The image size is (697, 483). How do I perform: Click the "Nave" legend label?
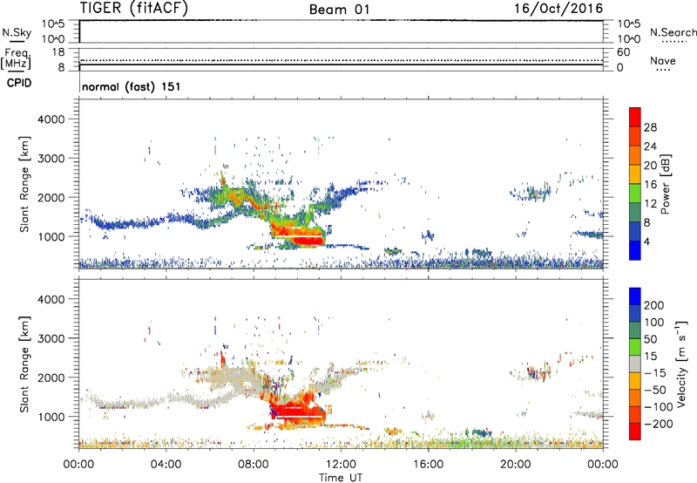(x=663, y=61)
